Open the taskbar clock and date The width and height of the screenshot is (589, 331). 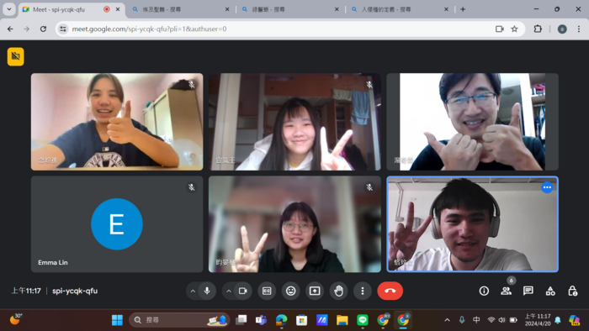click(538, 320)
